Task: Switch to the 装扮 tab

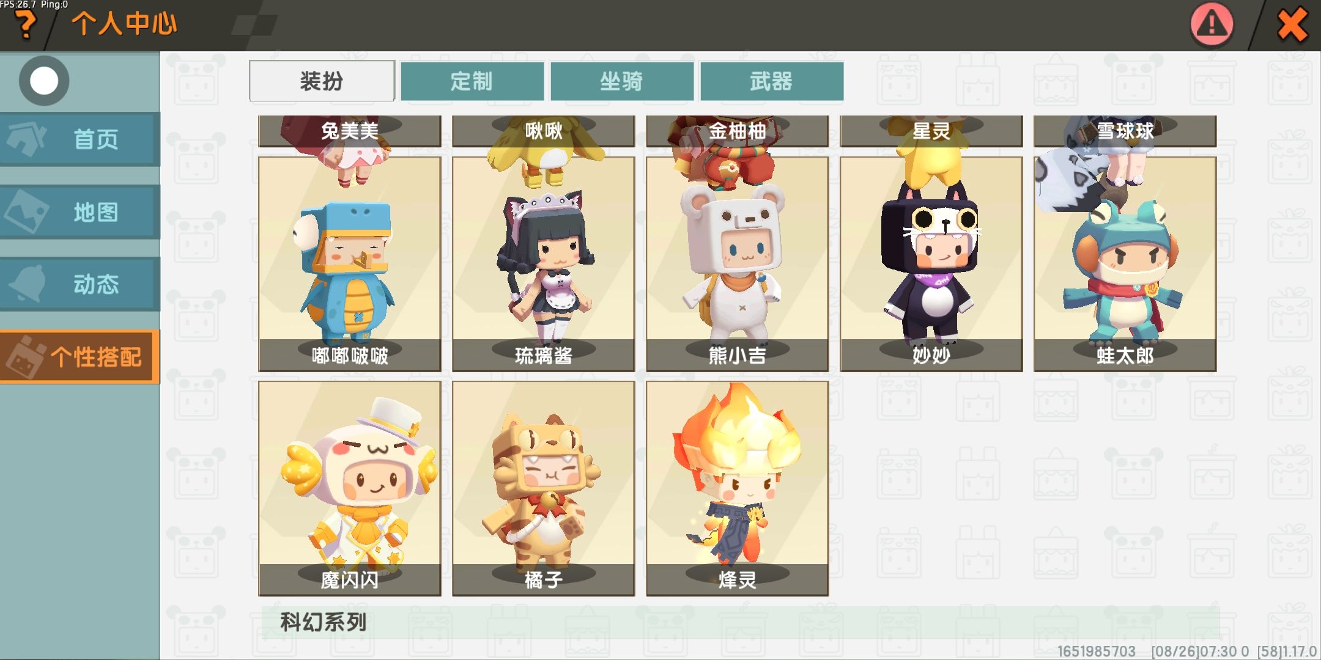Action: [322, 81]
